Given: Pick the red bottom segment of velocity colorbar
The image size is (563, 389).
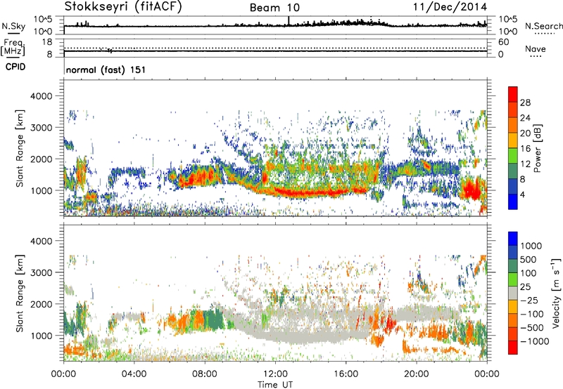Looking at the screenshot, I should pyautogui.click(x=513, y=348).
